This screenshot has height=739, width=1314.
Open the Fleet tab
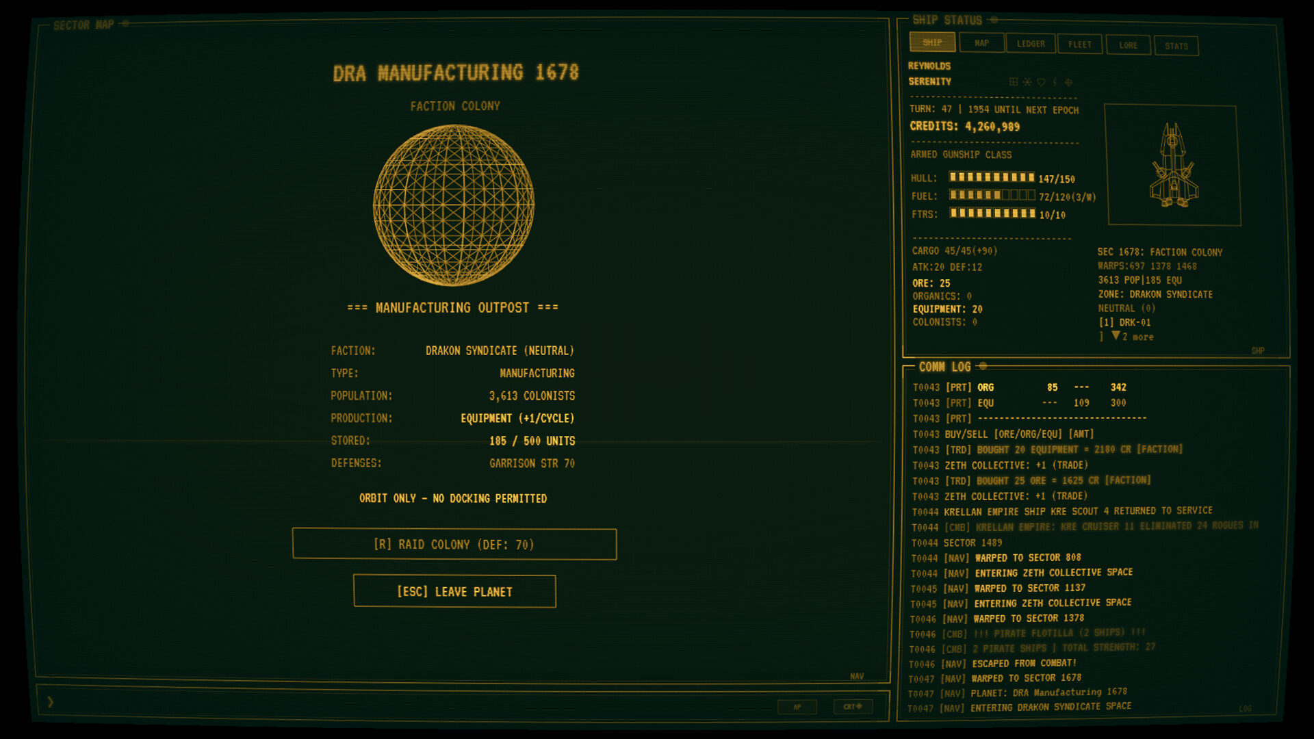tap(1080, 44)
